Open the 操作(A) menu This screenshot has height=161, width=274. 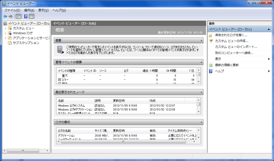(29, 10)
